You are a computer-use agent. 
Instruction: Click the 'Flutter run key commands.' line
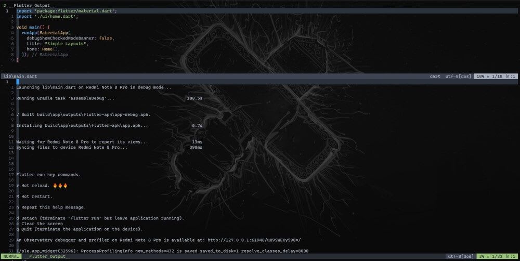[x=48, y=175]
